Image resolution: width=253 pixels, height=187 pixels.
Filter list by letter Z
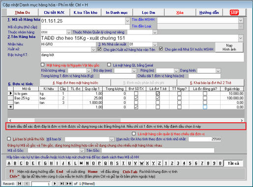click(x=159, y=163)
